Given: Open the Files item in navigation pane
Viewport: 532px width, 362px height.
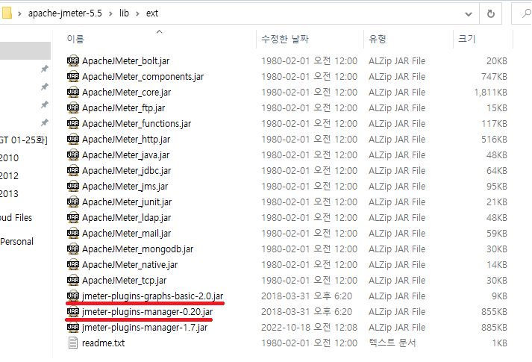Looking at the screenshot, I should click(16, 217).
